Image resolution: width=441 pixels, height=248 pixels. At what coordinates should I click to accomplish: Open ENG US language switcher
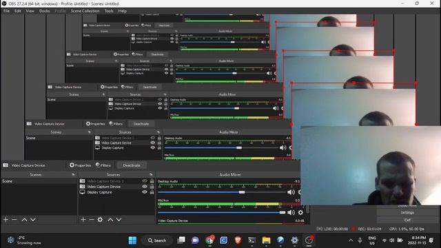tap(372, 240)
